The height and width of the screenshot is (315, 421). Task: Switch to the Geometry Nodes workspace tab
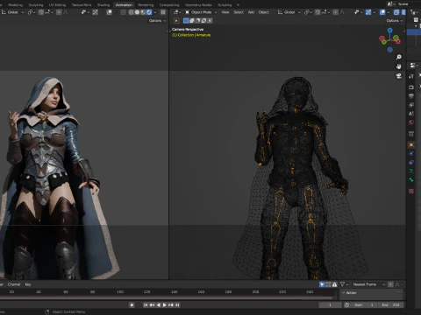point(198,5)
